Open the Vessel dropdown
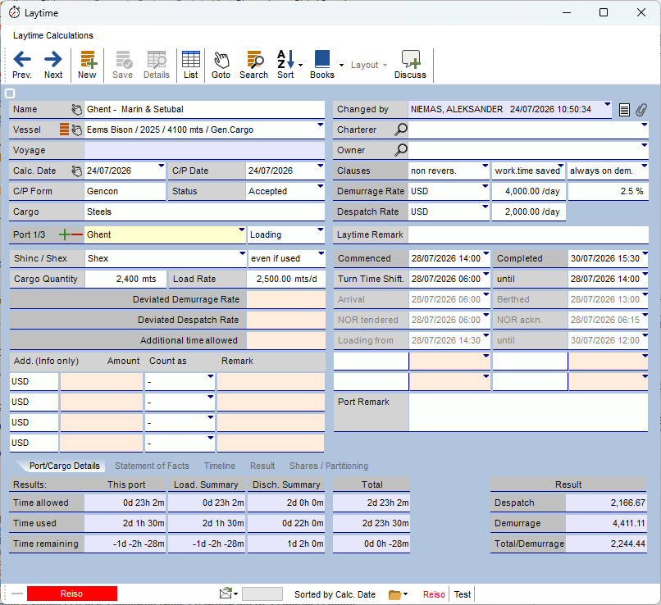The height and width of the screenshot is (605, 661). point(321,125)
